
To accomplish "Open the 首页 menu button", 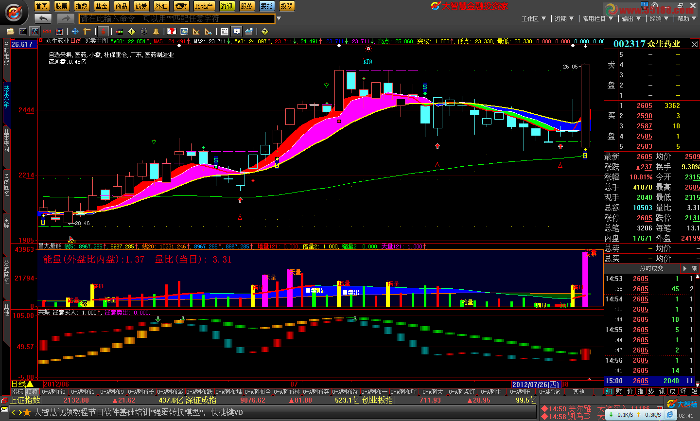I will coord(42,6).
